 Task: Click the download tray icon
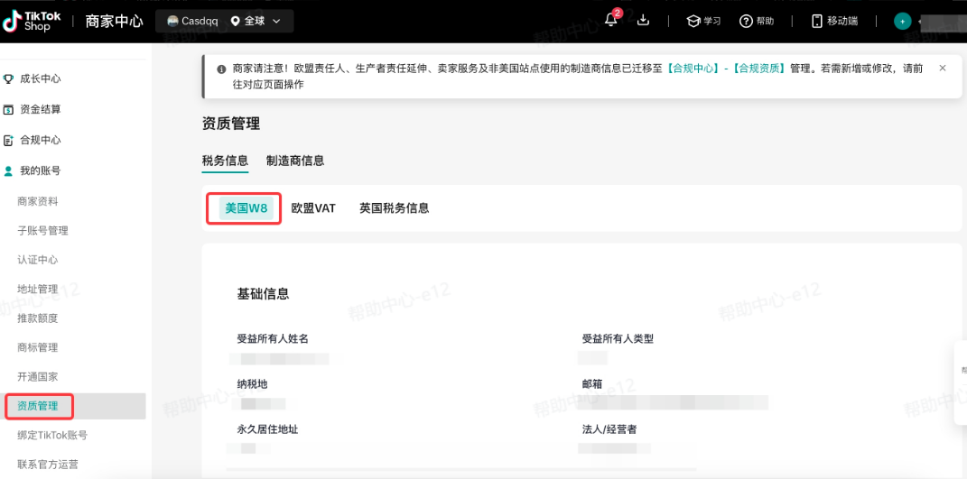pos(643,21)
